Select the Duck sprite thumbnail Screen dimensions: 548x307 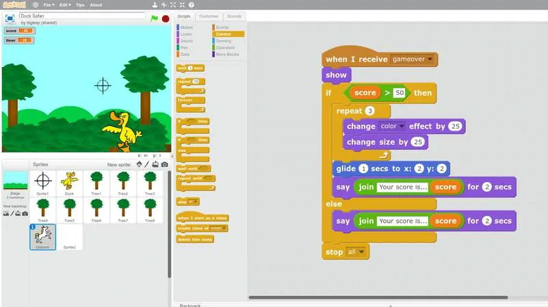[69, 183]
